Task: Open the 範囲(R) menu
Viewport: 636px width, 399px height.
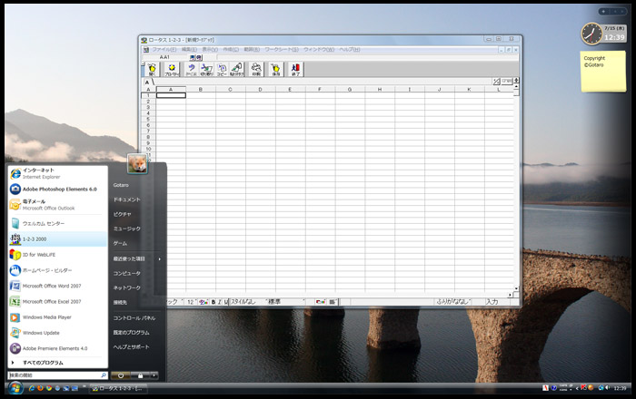Action: (252, 49)
